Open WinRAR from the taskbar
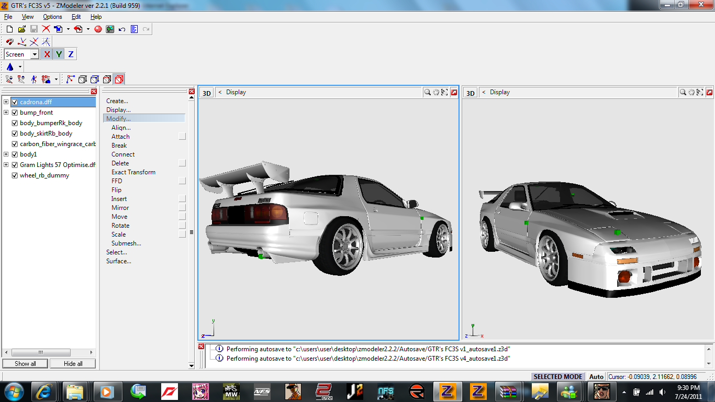Image resolution: width=715 pixels, height=402 pixels. click(508, 391)
